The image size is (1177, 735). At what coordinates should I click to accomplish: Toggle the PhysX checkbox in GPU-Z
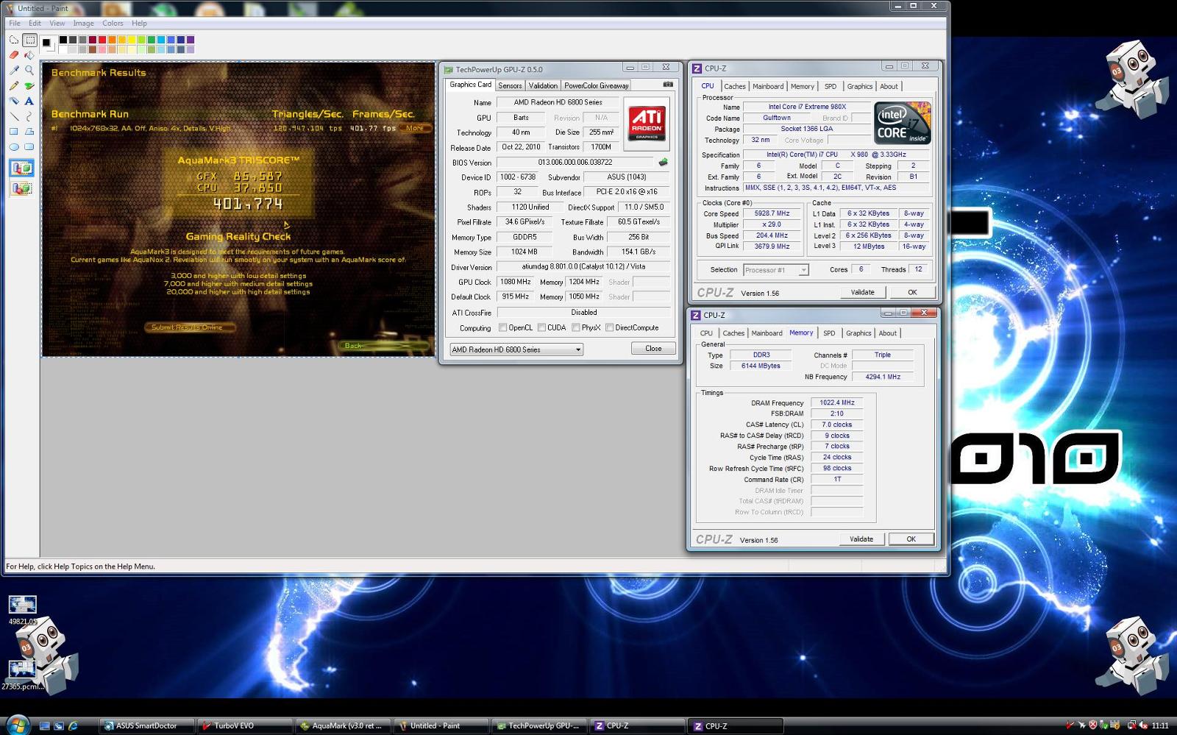576,328
